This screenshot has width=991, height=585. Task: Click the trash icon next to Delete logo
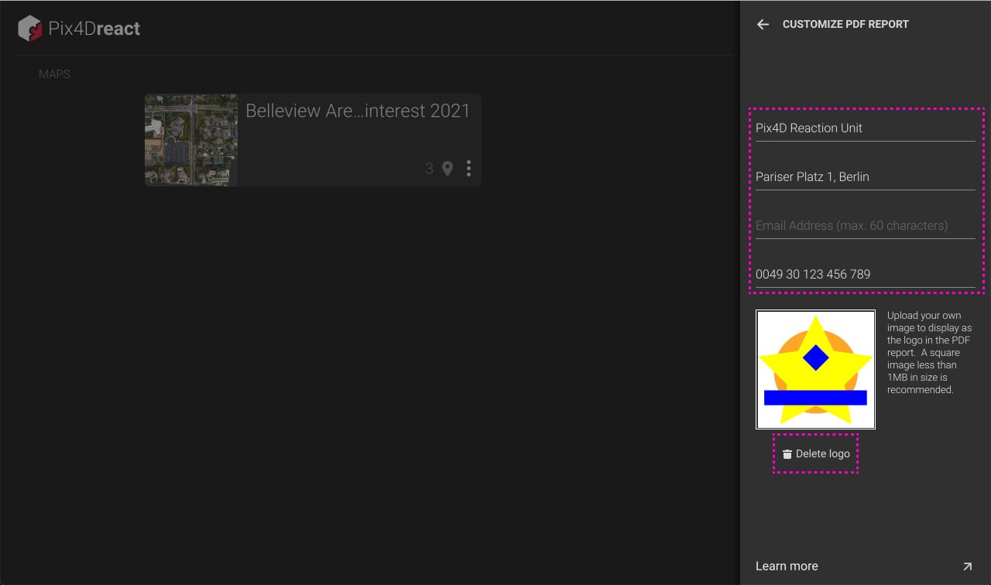tap(787, 453)
